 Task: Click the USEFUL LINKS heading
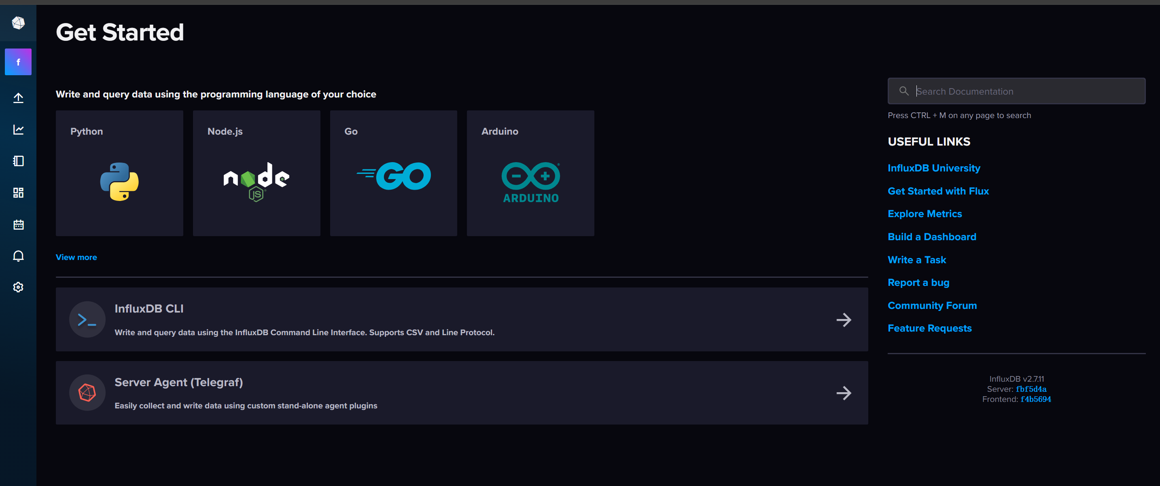[929, 141]
